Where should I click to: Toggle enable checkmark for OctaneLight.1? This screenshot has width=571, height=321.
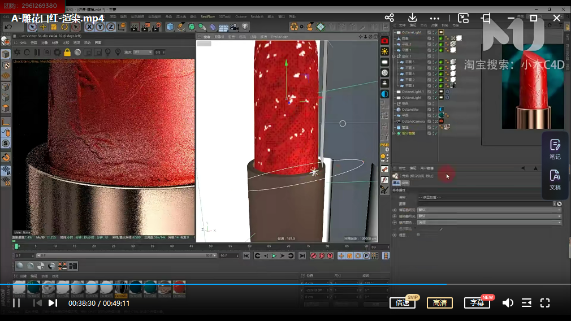(x=435, y=92)
